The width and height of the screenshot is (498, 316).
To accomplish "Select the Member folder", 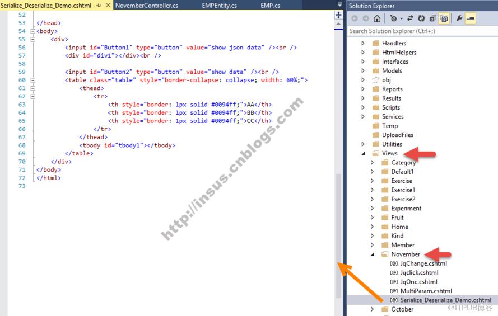I will [403, 246].
